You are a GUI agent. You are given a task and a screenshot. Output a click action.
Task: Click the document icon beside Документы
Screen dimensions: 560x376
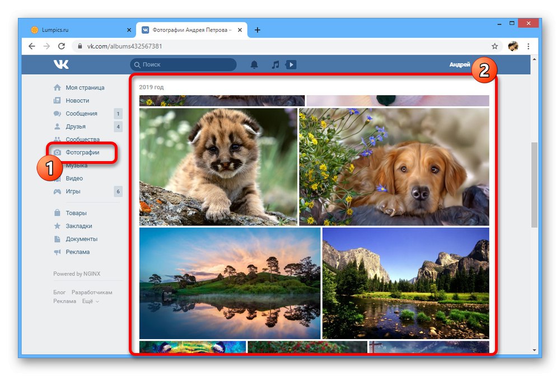tap(57, 239)
